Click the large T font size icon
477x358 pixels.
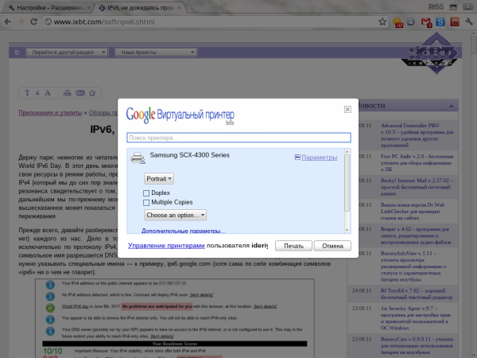coord(27,93)
